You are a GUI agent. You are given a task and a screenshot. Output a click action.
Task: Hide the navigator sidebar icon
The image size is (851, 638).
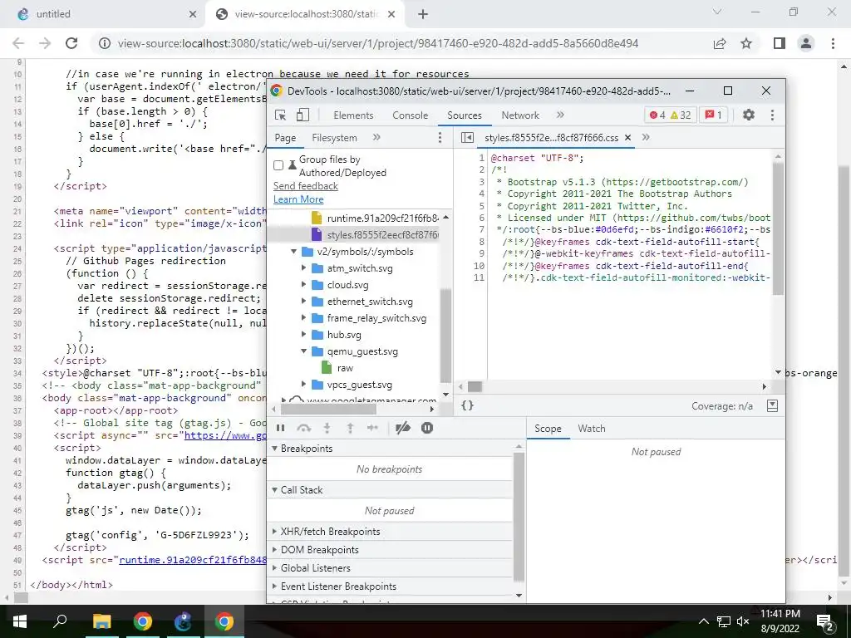tap(467, 138)
